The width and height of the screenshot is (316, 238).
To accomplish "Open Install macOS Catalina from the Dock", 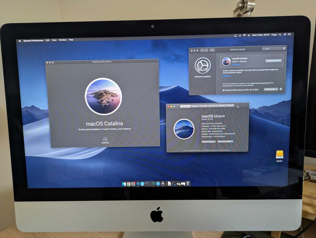I will [163, 184].
